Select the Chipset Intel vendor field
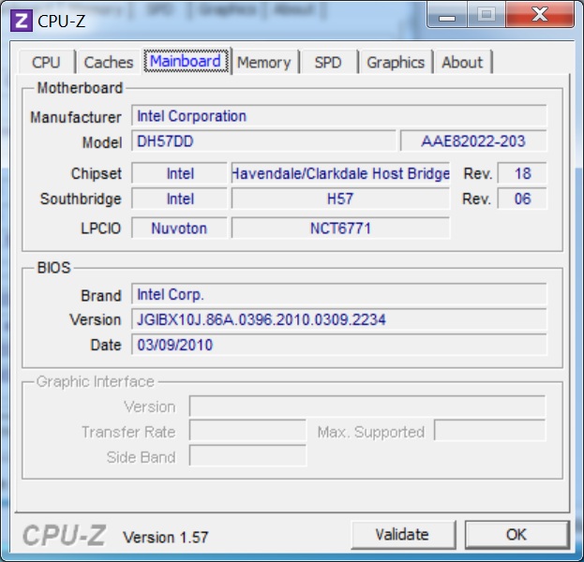 coord(180,173)
